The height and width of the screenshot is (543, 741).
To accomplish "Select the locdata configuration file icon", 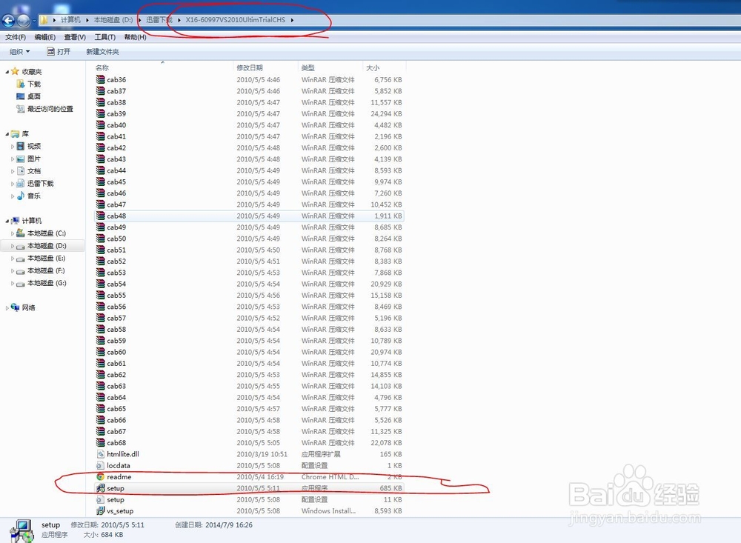I will [x=100, y=465].
